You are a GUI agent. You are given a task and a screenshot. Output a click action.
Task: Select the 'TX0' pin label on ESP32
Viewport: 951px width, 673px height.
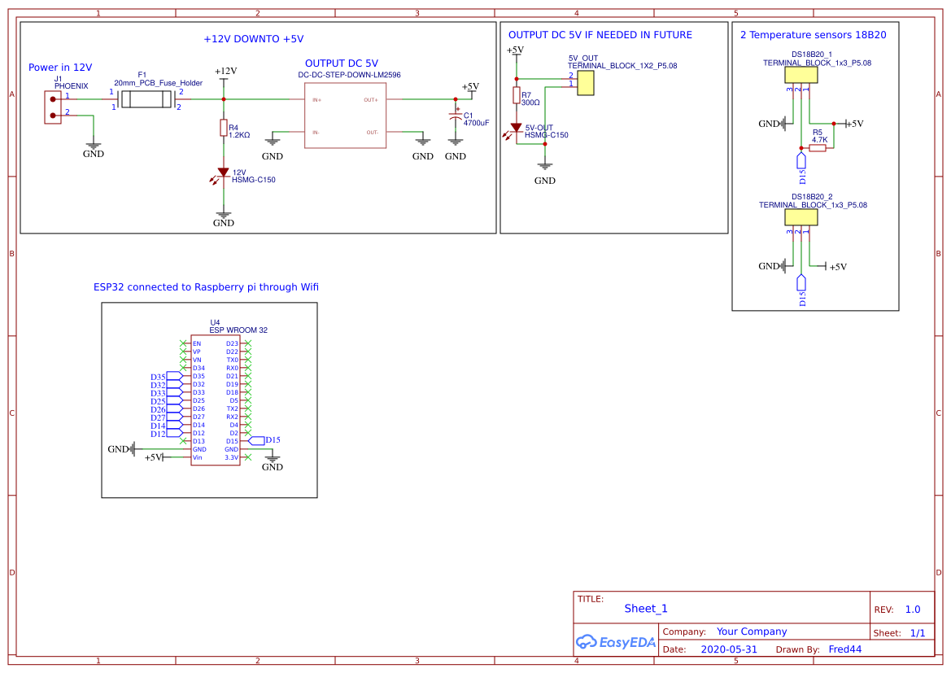[233, 360]
